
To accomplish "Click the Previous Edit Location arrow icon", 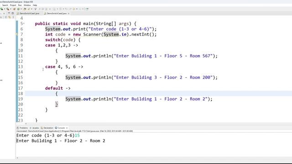I will [x=67, y=9].
